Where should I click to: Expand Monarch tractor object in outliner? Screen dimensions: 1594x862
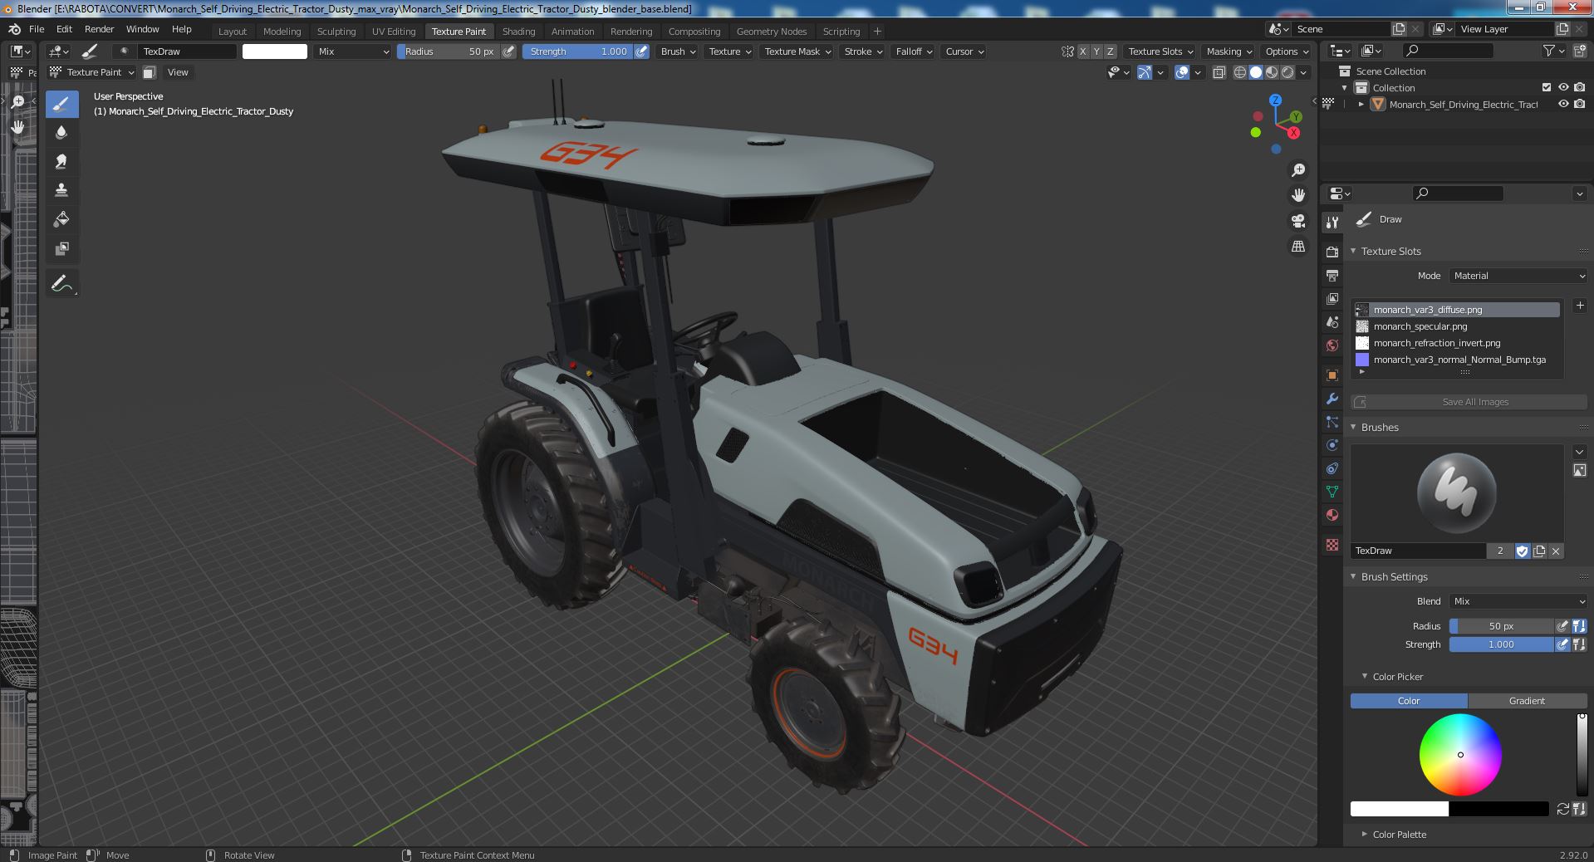point(1361,105)
